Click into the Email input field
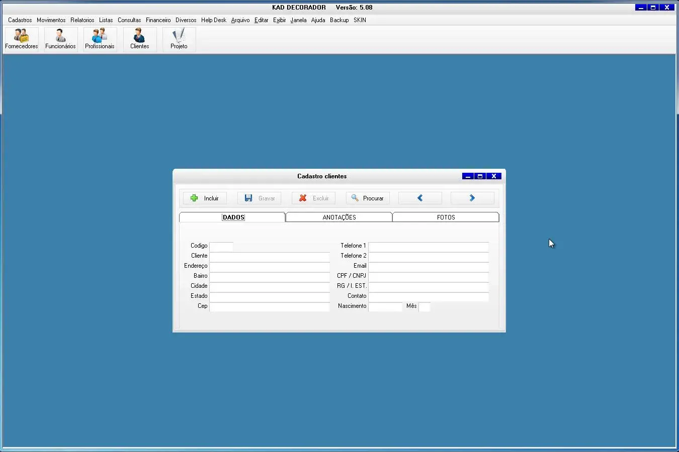 click(429, 266)
